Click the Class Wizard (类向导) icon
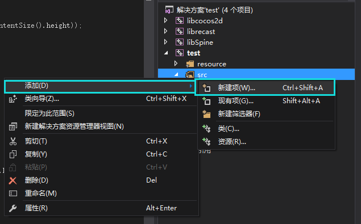 click(x=13, y=99)
